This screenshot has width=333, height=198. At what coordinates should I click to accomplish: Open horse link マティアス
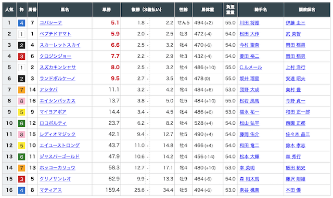pyautogui.click(x=50, y=190)
